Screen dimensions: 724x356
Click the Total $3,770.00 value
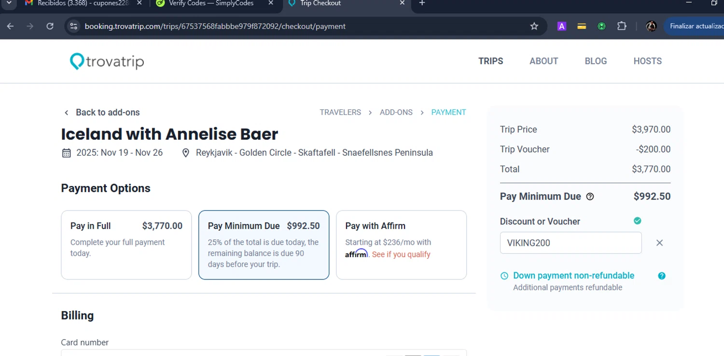(x=651, y=169)
